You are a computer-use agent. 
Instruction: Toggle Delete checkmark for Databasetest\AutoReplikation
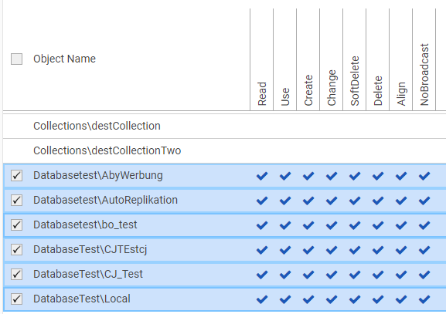click(x=378, y=201)
